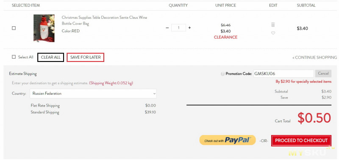Screen dimensions: 339x160
Task: Click the promotion code input field
Action: click(x=283, y=73)
